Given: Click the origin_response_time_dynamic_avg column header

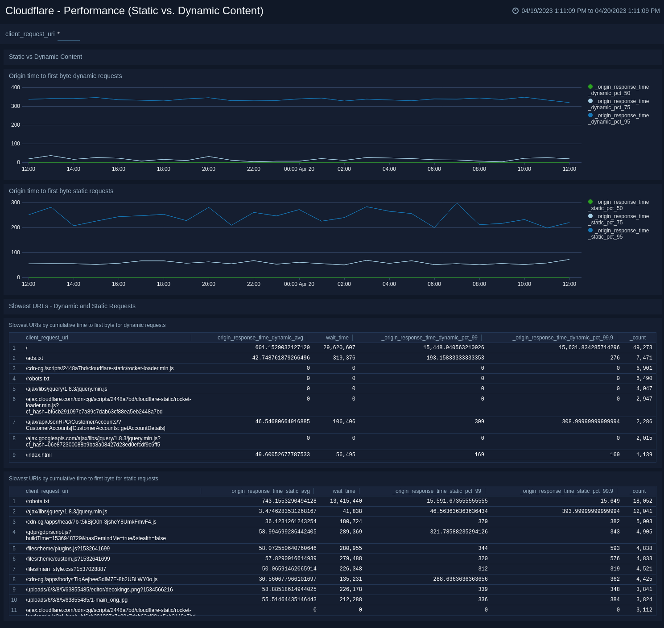Looking at the screenshot, I should click(260, 338).
